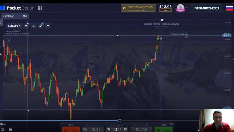Viewport: 234px width, 132px height.
Task: Click the 131.767 current price tag
Action: (227, 35)
